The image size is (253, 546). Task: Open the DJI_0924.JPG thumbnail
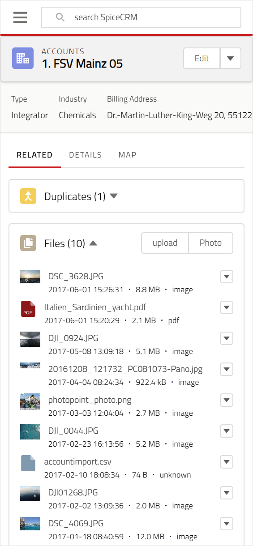point(30,339)
